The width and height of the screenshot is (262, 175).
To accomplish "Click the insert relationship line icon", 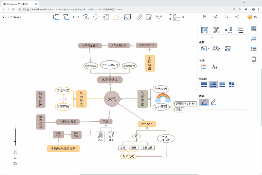I will 86,17.
